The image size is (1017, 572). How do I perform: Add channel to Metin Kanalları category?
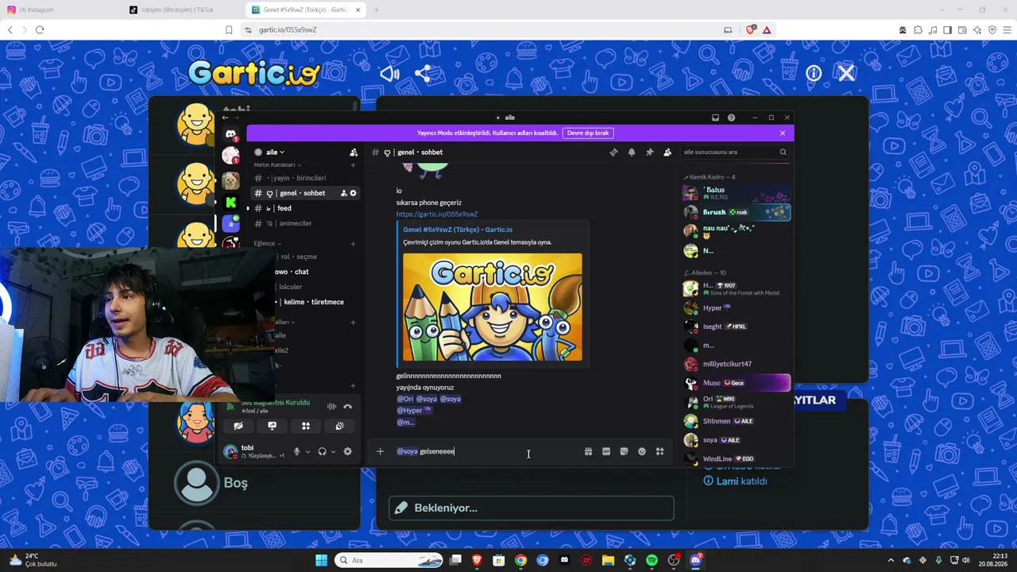[354, 165]
